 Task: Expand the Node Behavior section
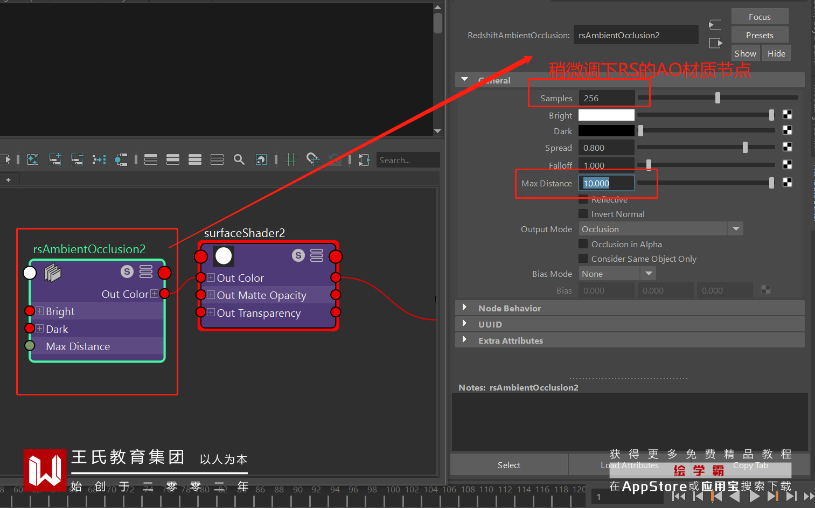pyautogui.click(x=464, y=308)
